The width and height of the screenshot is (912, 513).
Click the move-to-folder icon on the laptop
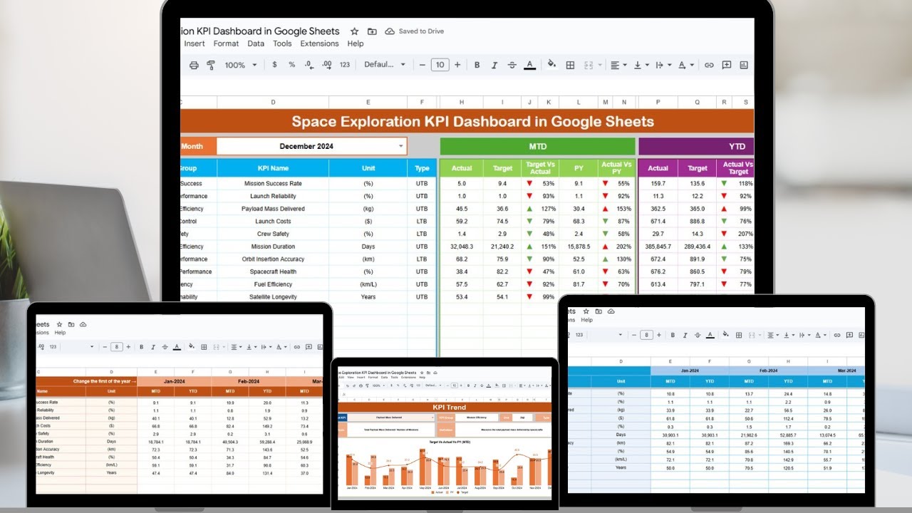372,31
